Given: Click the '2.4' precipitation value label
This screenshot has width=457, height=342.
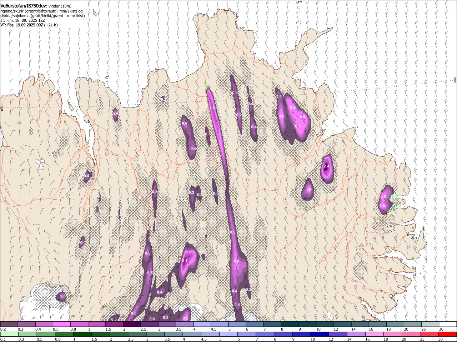Looking at the screenshot, I should coord(326,166).
